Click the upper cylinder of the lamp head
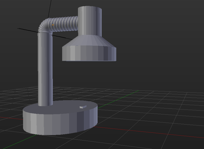Screen dimensions: 204x149 [x=90, y=21]
